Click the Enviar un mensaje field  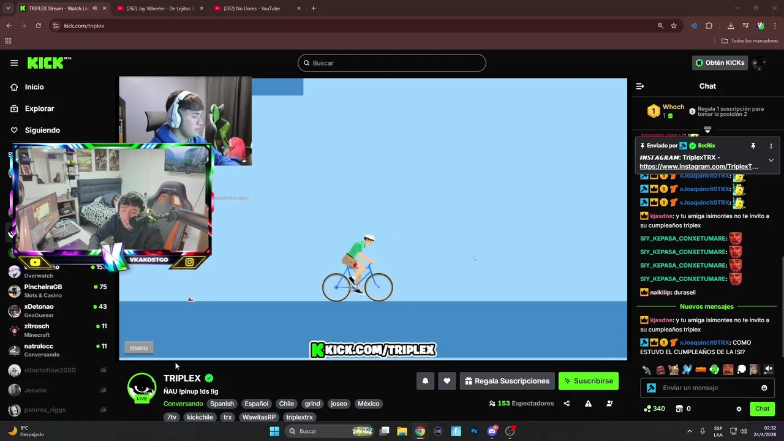pos(707,388)
